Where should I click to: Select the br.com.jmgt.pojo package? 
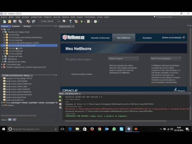pos(16,51)
